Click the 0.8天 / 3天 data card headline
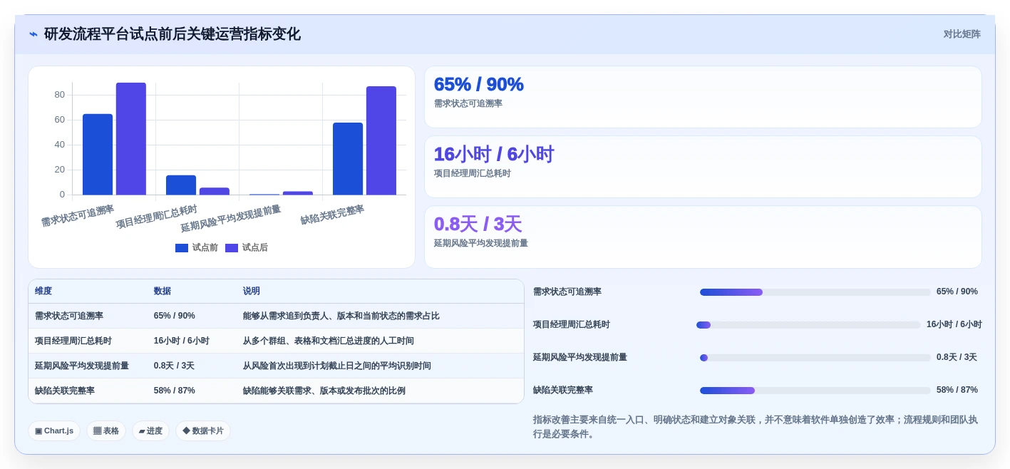Image resolution: width=1010 pixels, height=469 pixels. 478,224
